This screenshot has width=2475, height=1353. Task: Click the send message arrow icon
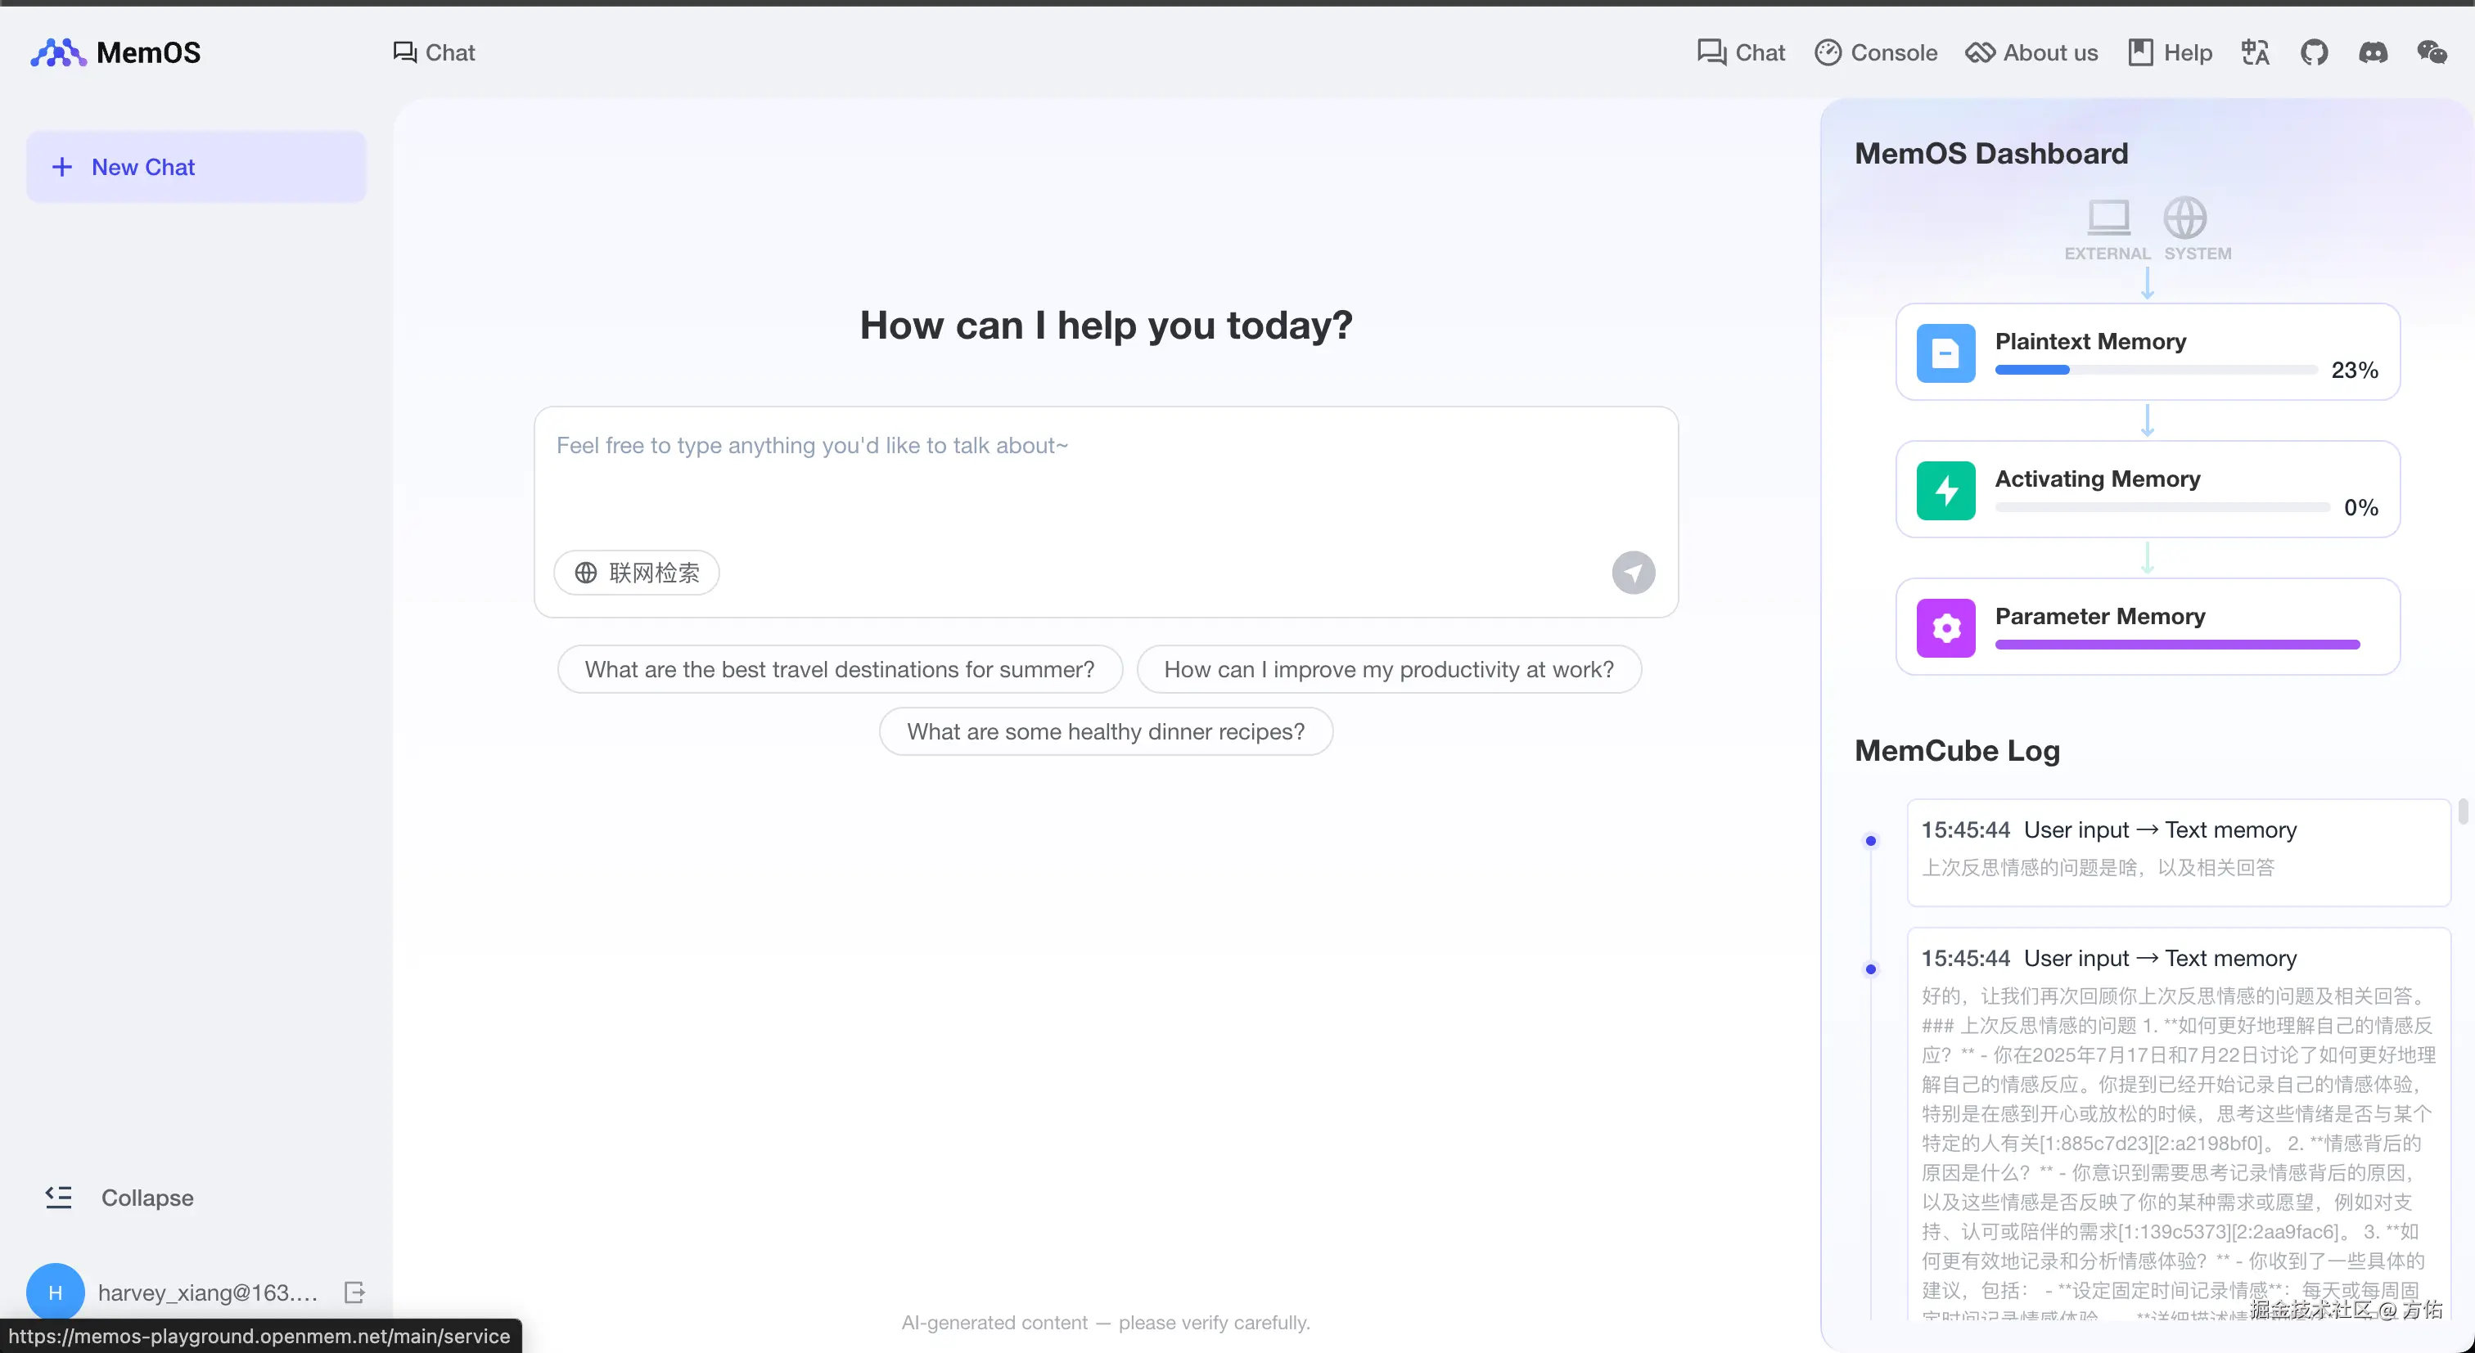click(1634, 573)
